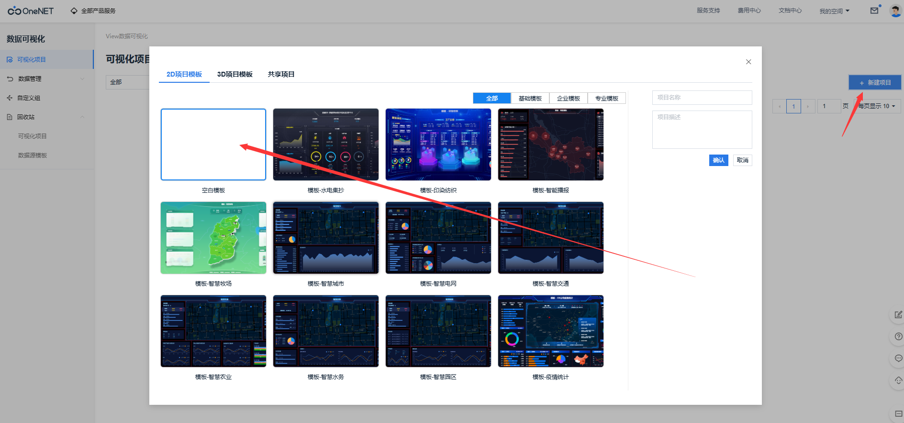Click the customer service robot icon

pos(898,380)
